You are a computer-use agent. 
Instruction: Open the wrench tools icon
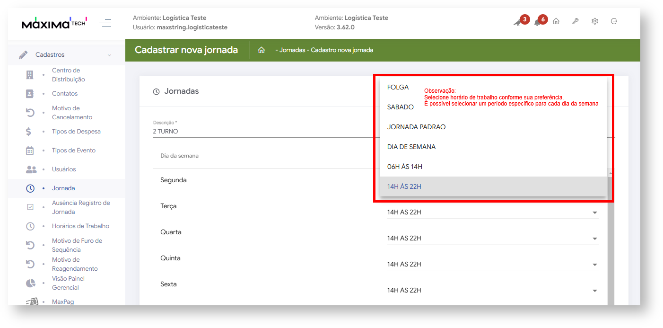coord(576,21)
